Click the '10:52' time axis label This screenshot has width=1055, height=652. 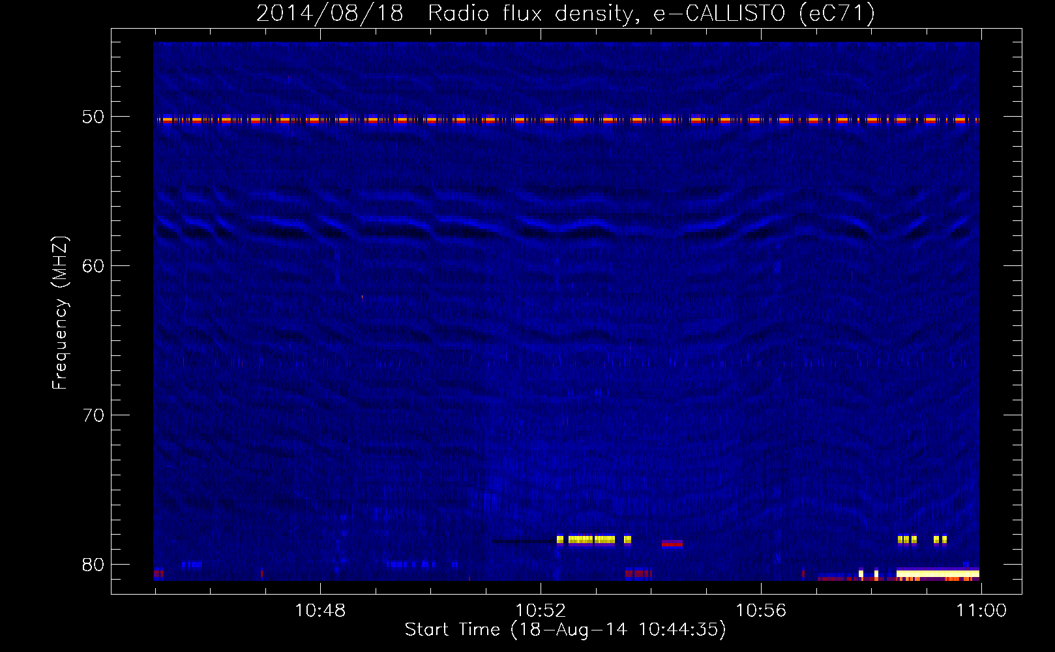pyautogui.click(x=541, y=611)
